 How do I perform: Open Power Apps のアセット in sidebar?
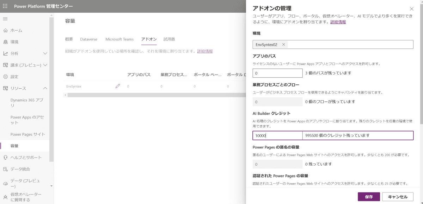[27, 120]
